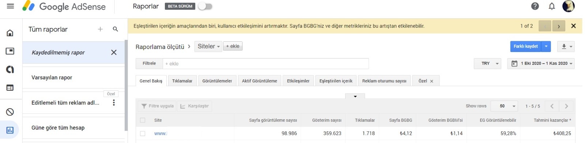585x143 pixels.
Task: Switch to Etkileşimler tab
Action: tap(298, 81)
